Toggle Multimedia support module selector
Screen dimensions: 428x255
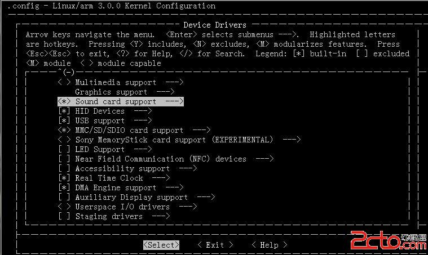[x=64, y=82]
